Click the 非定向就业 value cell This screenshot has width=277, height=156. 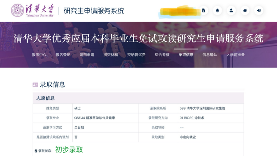pos(210,137)
